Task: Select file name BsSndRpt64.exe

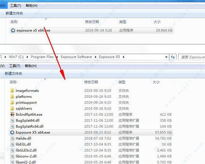Action: pos(29,114)
